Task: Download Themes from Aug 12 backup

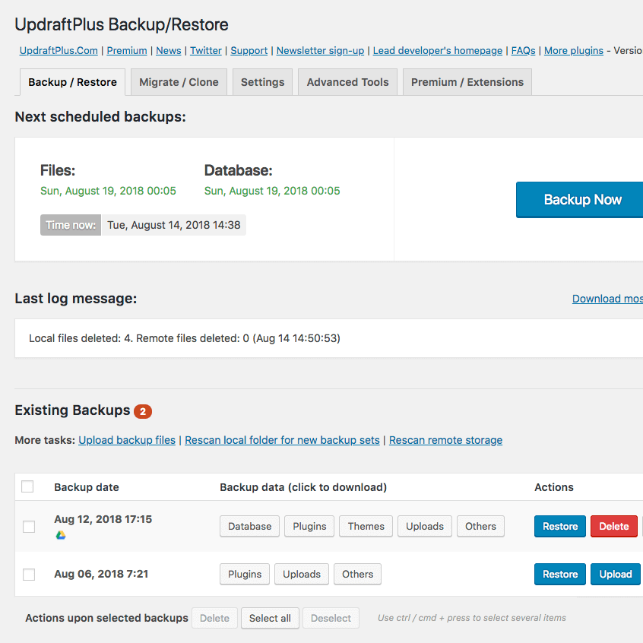Action: pyautogui.click(x=366, y=526)
